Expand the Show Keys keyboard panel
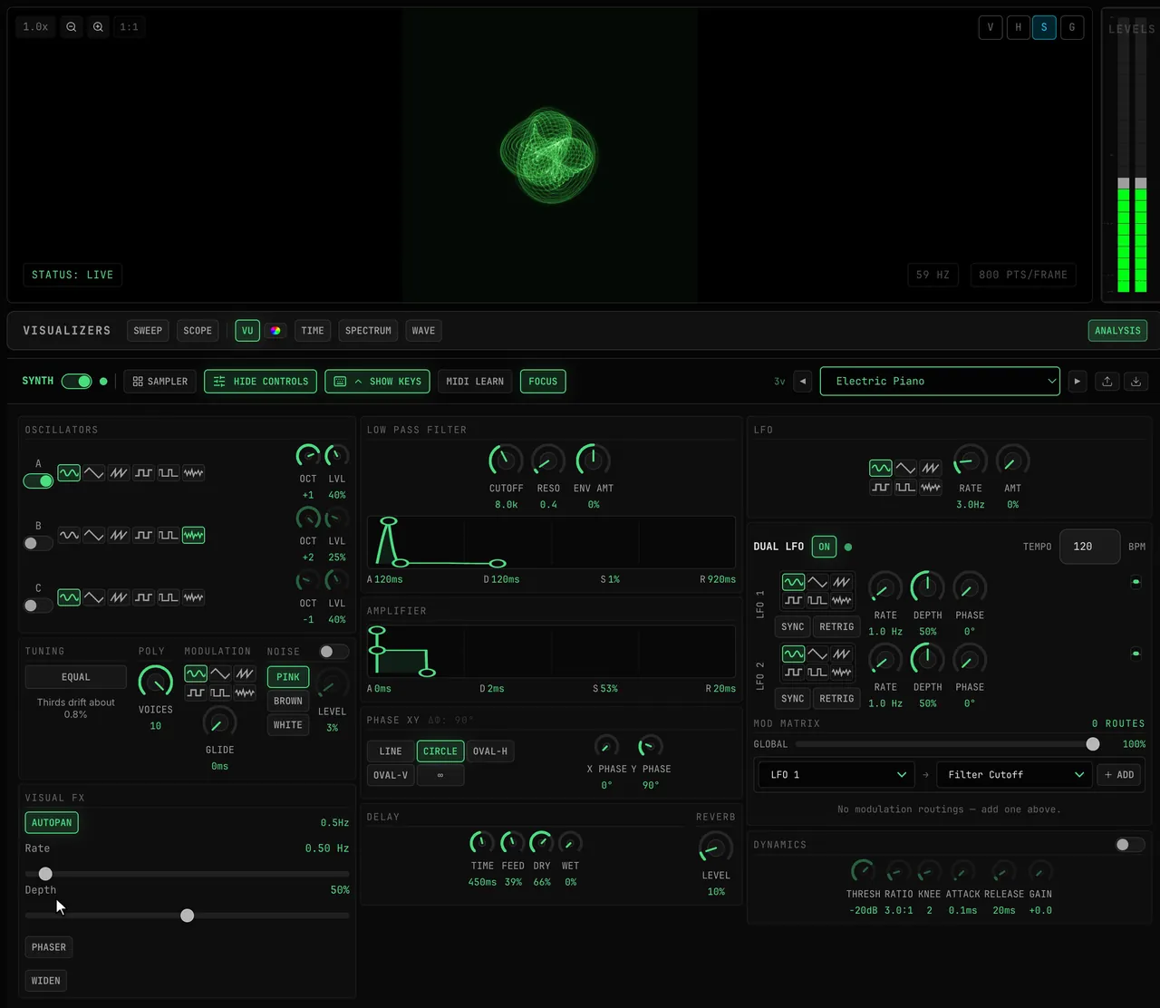 (377, 382)
